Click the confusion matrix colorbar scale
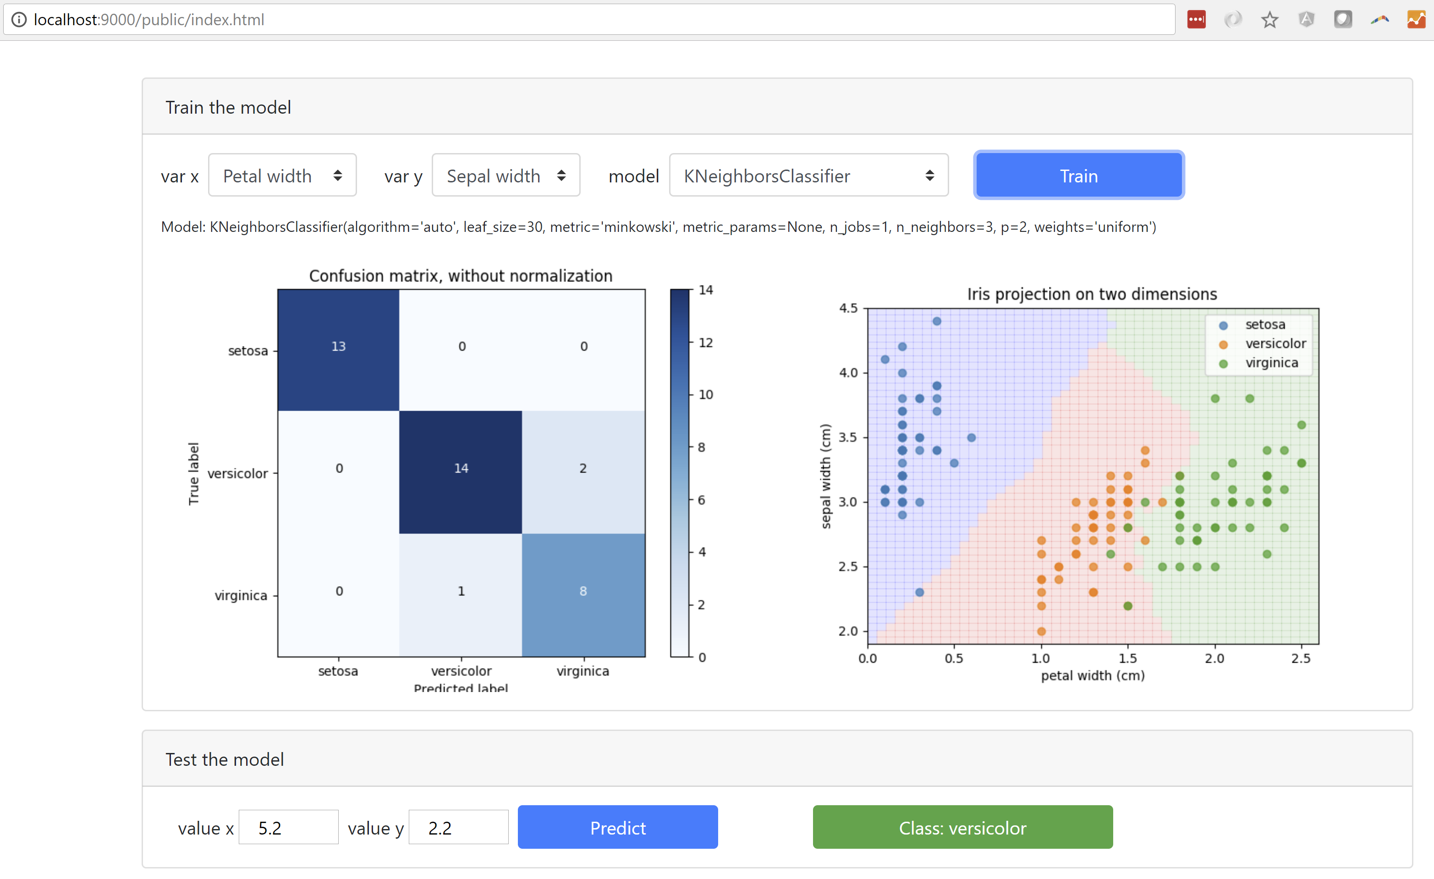 679,472
